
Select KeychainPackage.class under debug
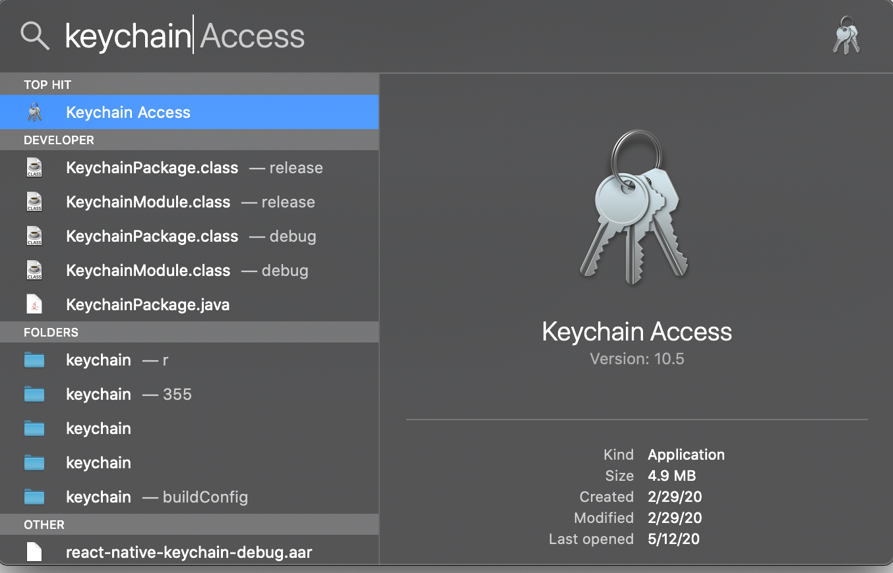point(152,236)
